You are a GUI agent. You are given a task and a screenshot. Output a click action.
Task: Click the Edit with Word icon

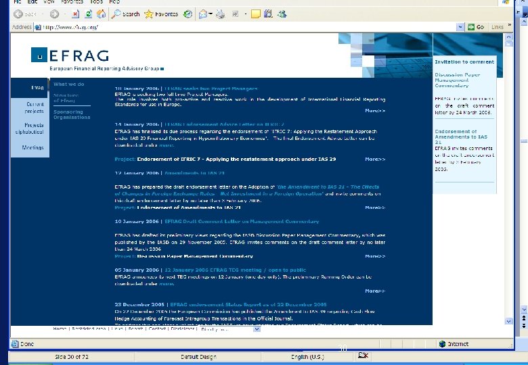pos(236,14)
